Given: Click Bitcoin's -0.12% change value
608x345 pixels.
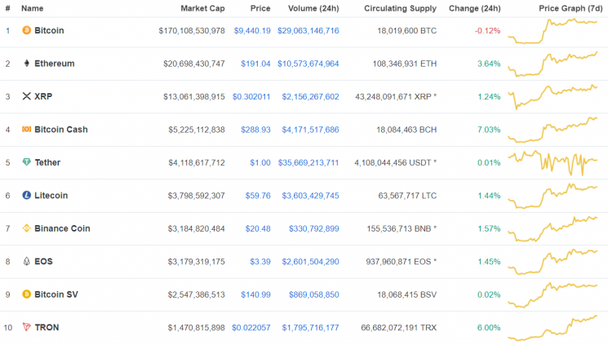Looking at the screenshot, I should pyautogui.click(x=487, y=31).
